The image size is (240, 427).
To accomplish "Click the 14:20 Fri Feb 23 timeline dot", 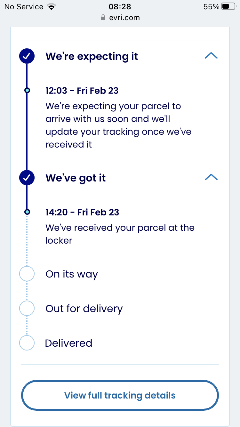I will point(27,212).
